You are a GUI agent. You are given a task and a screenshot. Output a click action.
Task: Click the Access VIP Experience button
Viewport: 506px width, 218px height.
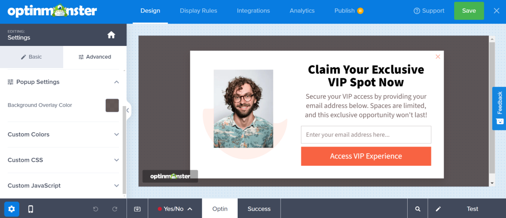366,156
